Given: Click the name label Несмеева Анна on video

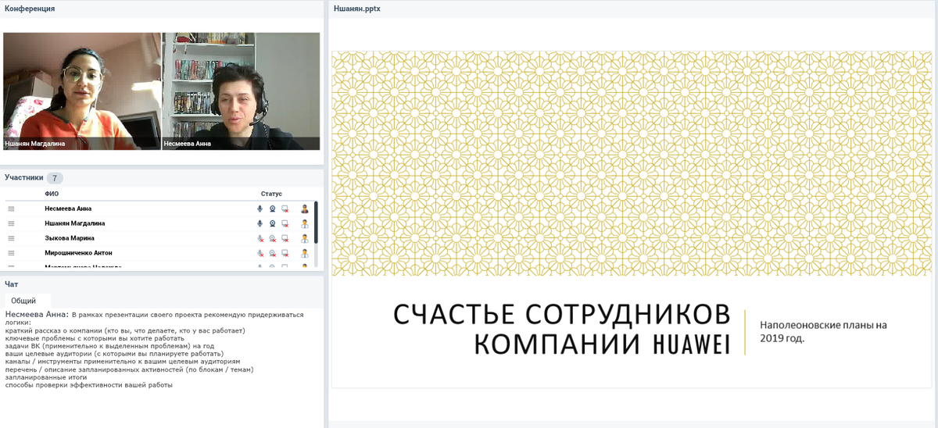Looking at the screenshot, I should (188, 144).
